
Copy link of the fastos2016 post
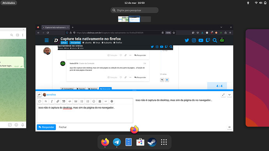(126, 77)
